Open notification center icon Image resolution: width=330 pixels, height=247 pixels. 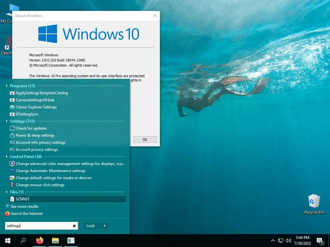[320, 241]
